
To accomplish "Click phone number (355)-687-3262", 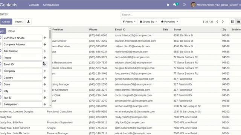I will 98,41.
